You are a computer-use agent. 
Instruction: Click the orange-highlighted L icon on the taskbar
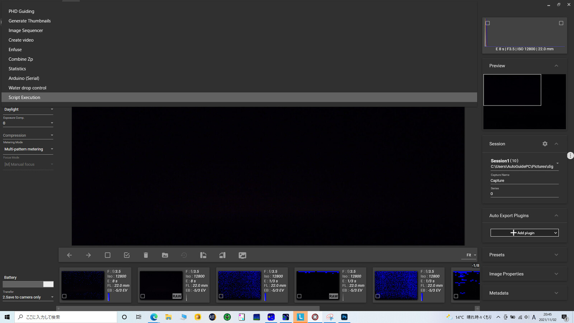(x=300, y=317)
